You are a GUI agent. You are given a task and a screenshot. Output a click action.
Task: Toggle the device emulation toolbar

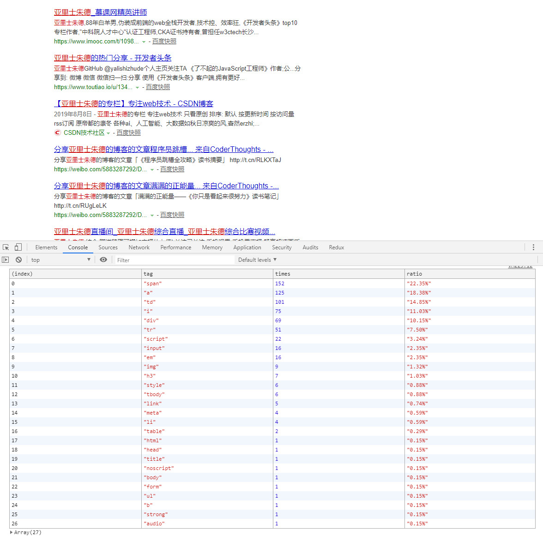18,247
